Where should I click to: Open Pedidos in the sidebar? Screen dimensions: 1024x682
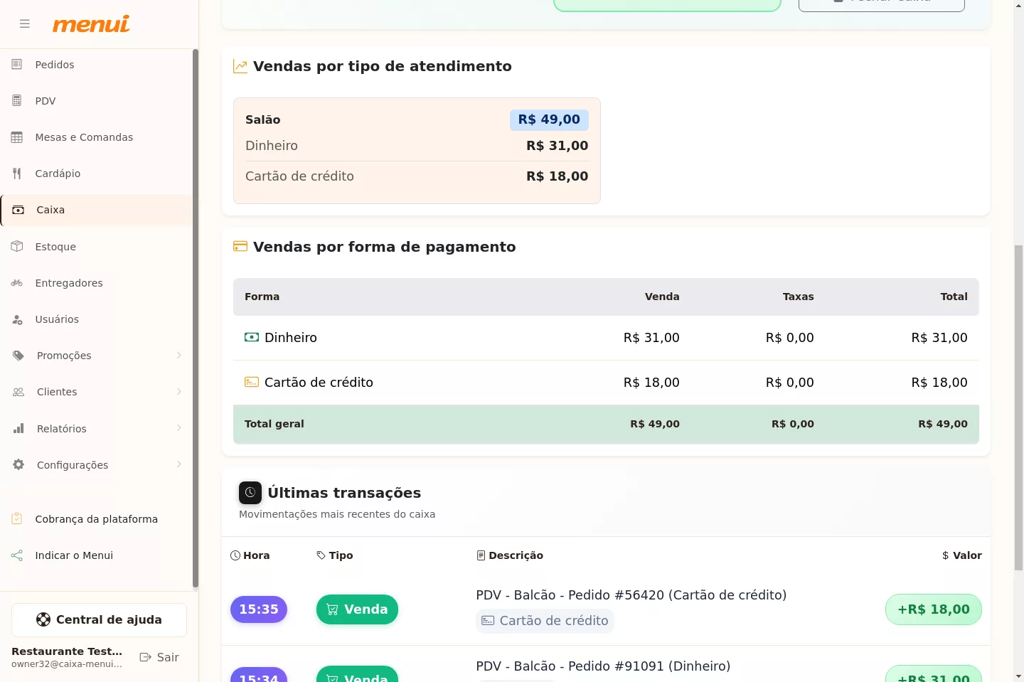[97, 65]
